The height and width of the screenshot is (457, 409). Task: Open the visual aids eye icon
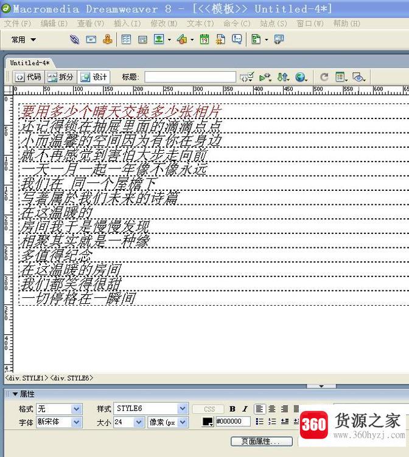[x=358, y=77]
